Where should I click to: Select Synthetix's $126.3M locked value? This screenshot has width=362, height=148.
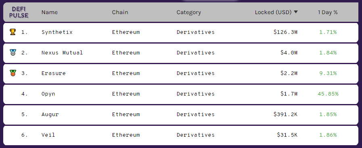click(x=286, y=32)
